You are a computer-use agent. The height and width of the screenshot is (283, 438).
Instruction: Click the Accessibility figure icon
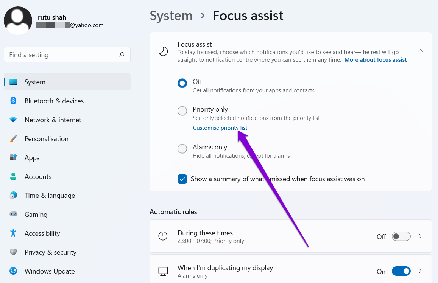(13, 233)
